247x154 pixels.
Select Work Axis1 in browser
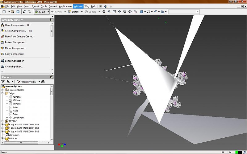click(x=12, y=135)
